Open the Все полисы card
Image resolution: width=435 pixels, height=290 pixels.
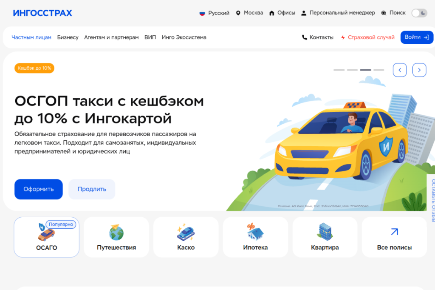(394, 237)
